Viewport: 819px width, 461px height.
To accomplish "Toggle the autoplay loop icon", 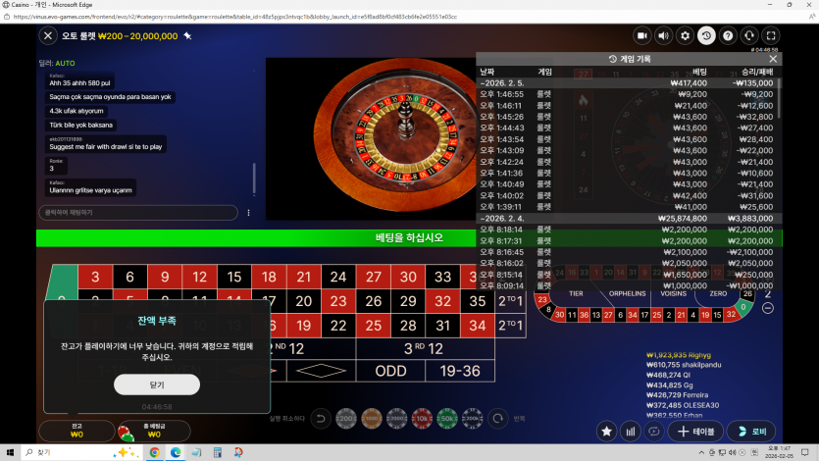I will (653, 432).
